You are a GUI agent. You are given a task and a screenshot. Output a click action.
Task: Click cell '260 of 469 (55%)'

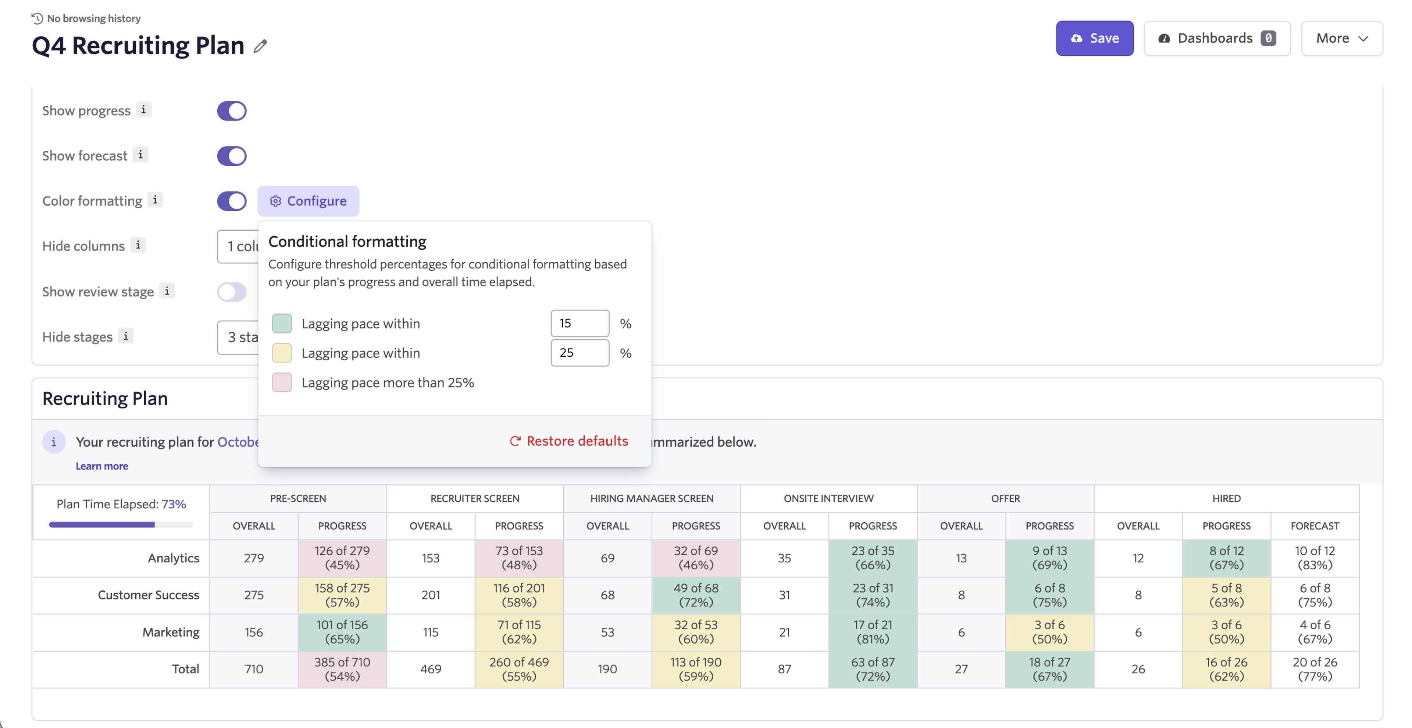tap(519, 670)
